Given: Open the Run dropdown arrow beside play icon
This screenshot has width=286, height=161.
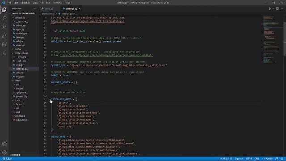Looking at the screenshot, I should [x=273, y=8].
